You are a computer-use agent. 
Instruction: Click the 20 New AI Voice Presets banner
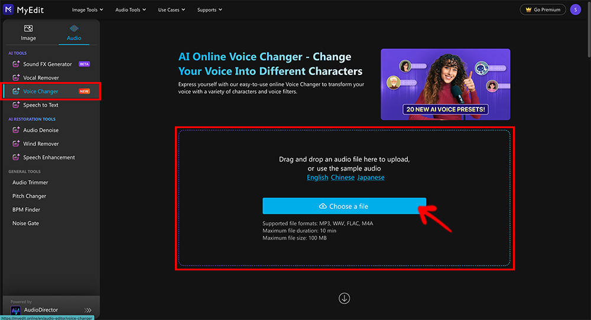click(446, 84)
